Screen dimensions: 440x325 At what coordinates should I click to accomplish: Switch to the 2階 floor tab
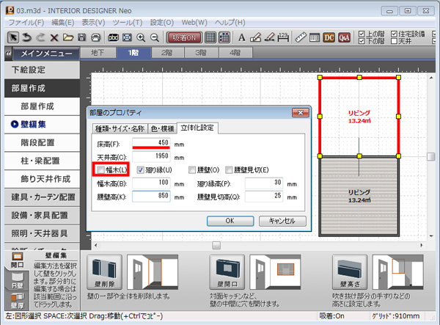166,53
